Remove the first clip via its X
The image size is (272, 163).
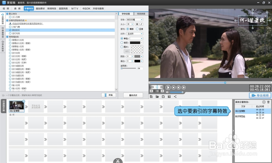point(24,101)
